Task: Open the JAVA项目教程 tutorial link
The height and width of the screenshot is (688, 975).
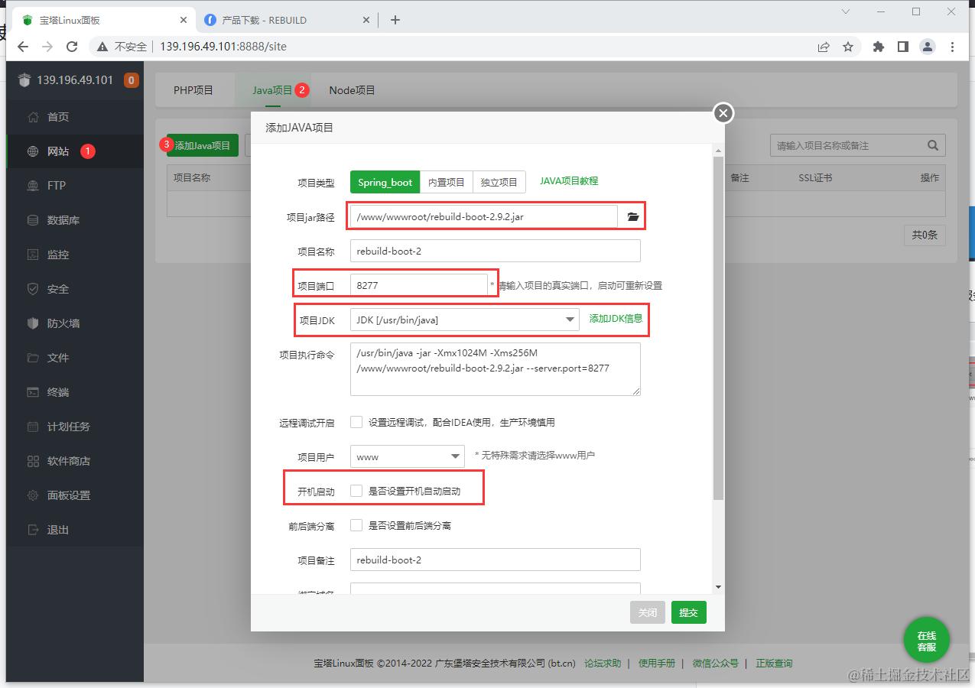Action: click(568, 181)
